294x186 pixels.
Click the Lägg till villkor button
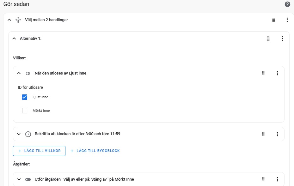[x=39, y=151]
